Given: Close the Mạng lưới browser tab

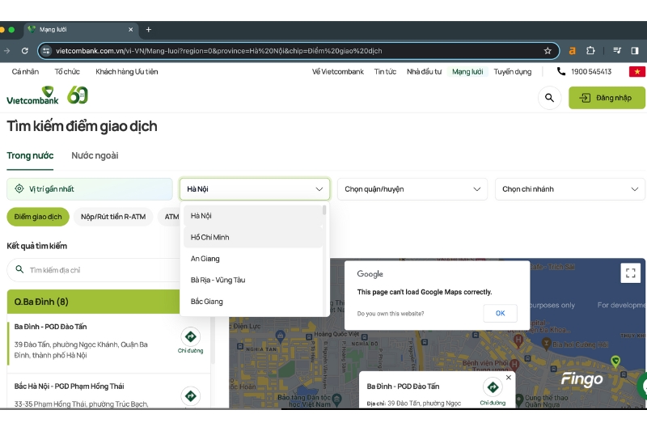Looking at the screenshot, I should tap(130, 30).
